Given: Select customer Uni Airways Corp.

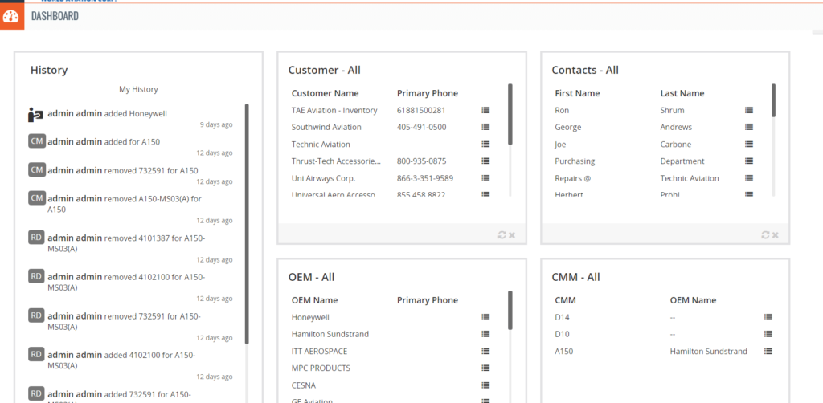Looking at the screenshot, I should click(323, 178).
